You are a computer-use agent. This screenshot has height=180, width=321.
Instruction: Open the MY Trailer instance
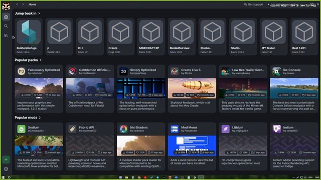273,36
